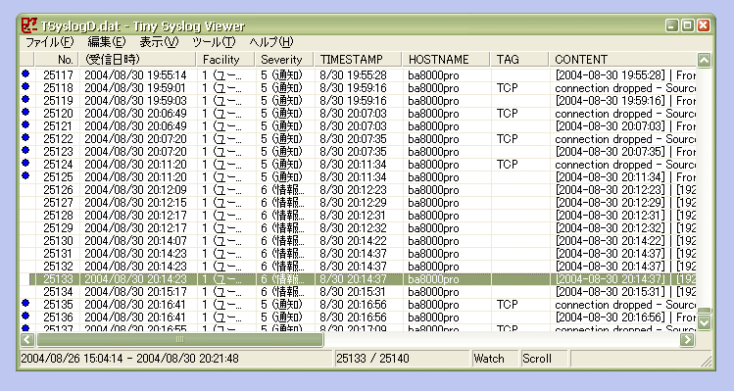734x391 pixels.
Task: Click received time 2004/08/30 19:55:14
Action: point(135,74)
